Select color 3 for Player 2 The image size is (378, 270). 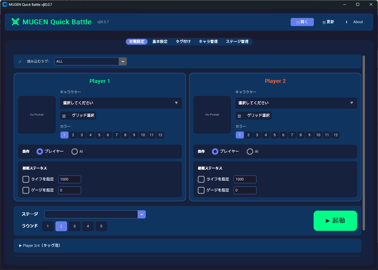257,135
